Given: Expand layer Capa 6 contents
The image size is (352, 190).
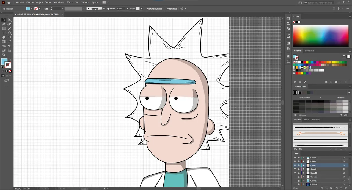Looking at the screenshot, I should [304, 169].
